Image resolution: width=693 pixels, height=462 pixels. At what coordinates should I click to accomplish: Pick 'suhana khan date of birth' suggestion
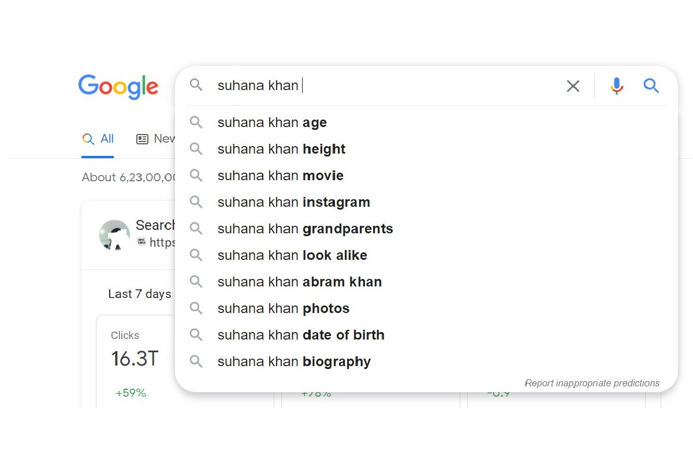301,335
